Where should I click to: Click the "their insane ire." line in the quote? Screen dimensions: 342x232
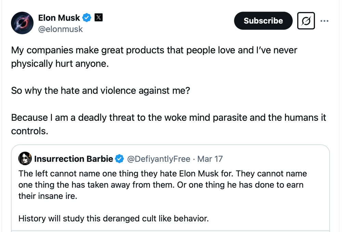click(x=48, y=196)
